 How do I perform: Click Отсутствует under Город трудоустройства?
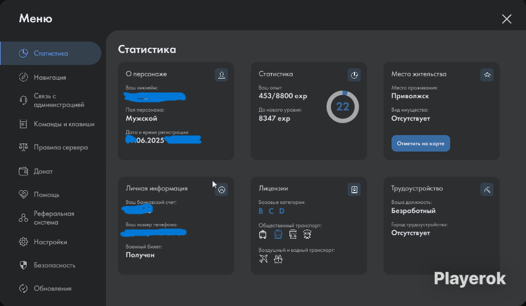pyautogui.click(x=411, y=233)
